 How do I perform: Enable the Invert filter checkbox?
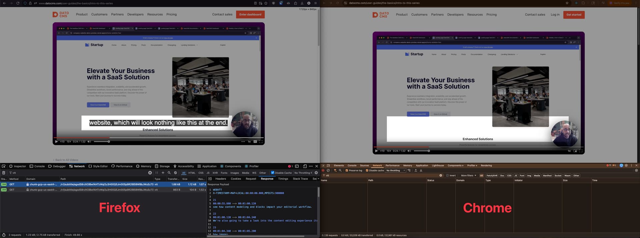(447, 175)
